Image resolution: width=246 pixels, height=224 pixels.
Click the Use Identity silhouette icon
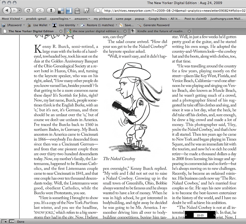coord(54,25)
